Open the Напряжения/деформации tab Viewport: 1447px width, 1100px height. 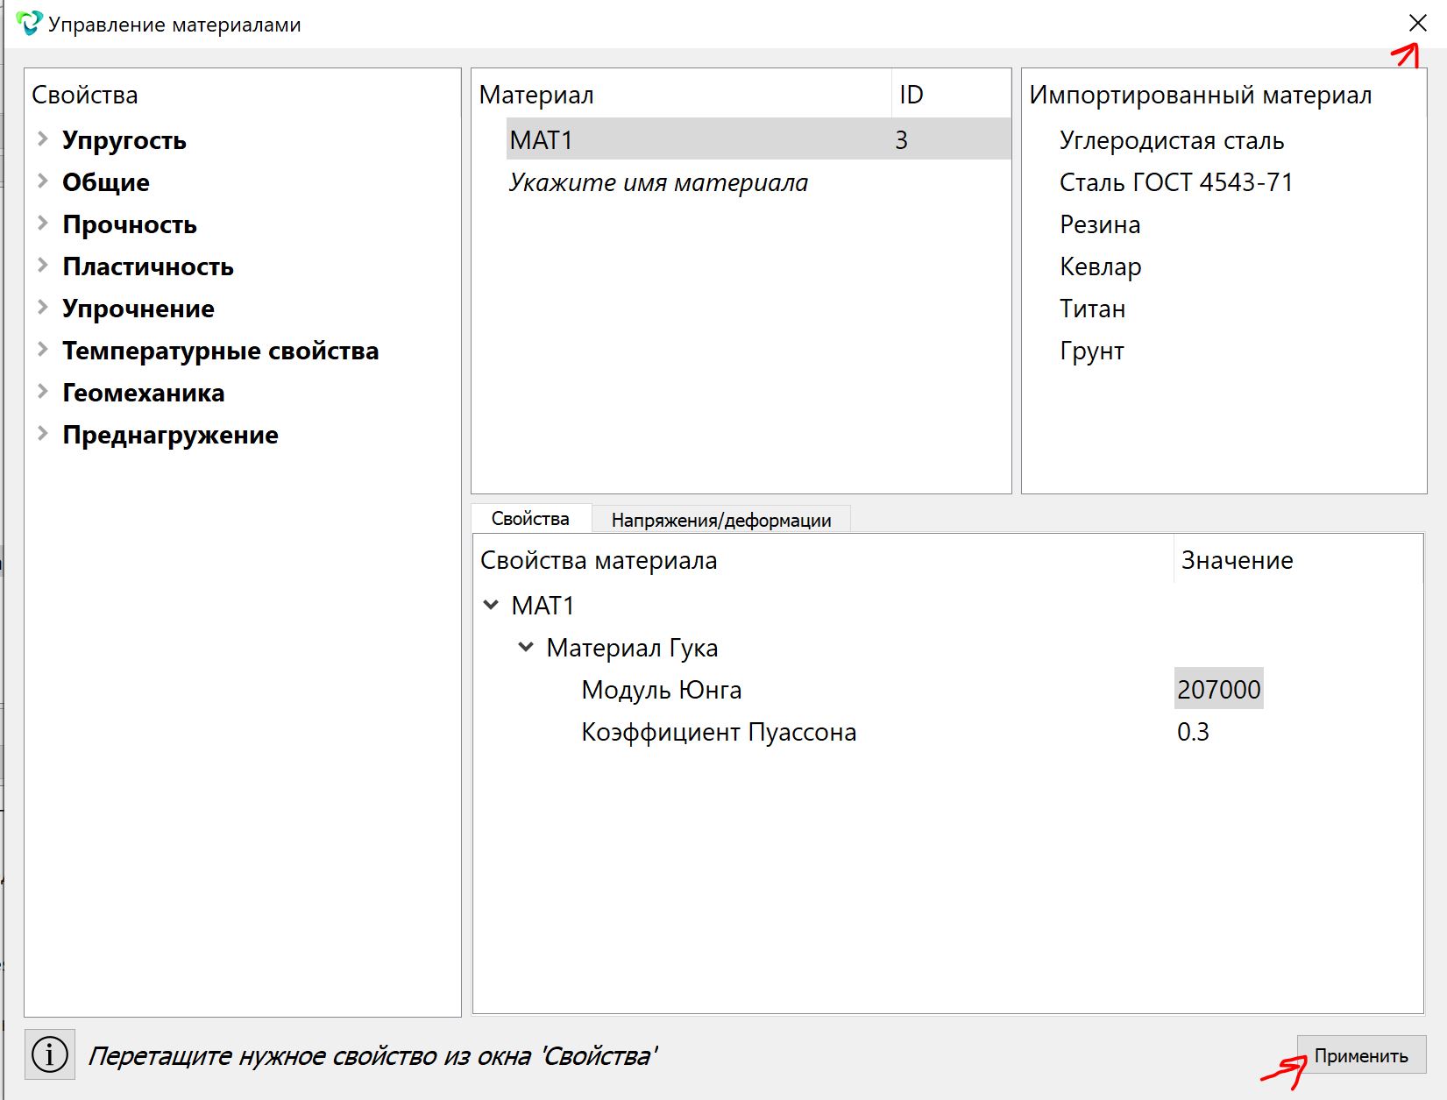(x=721, y=520)
